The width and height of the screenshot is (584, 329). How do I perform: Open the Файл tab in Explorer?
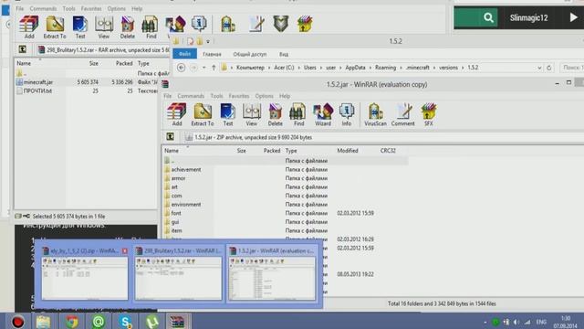click(x=184, y=54)
